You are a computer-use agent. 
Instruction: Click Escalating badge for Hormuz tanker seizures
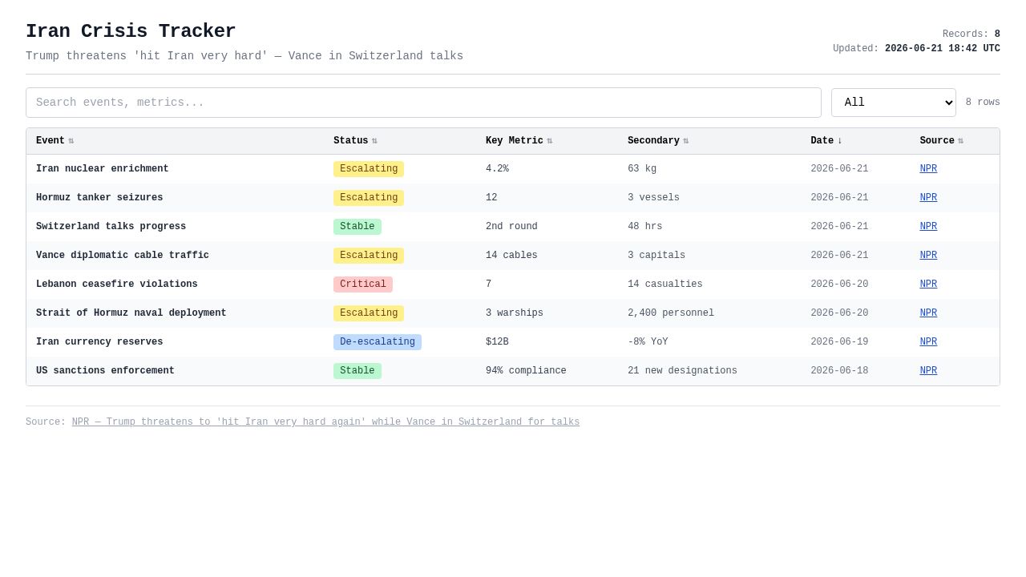coord(369,198)
